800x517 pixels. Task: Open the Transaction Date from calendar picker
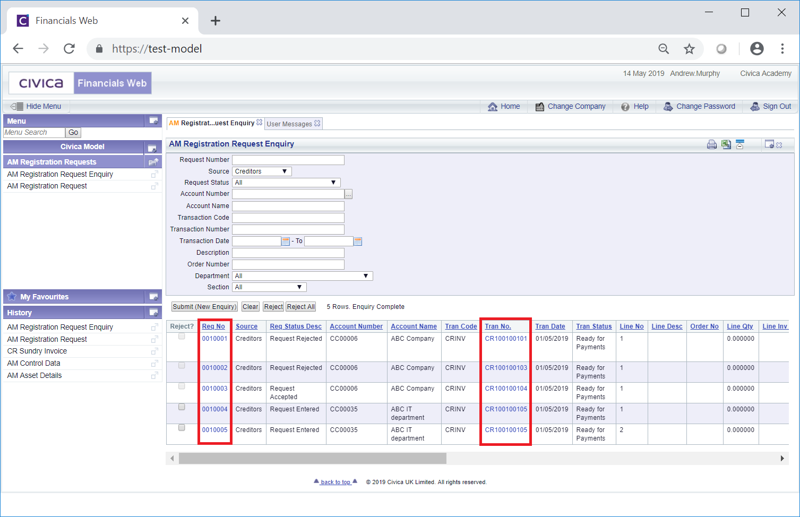(x=286, y=242)
